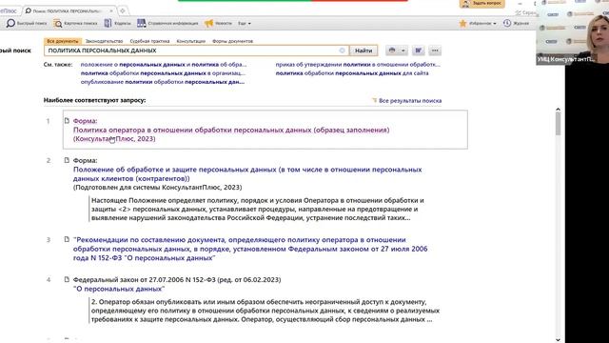
Task: Open result Положение об обработке и защите
Action: pyautogui.click(x=247, y=174)
